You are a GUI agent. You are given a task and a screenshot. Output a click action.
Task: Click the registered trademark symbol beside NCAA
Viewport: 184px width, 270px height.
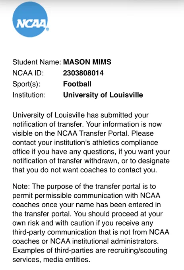[48, 29]
